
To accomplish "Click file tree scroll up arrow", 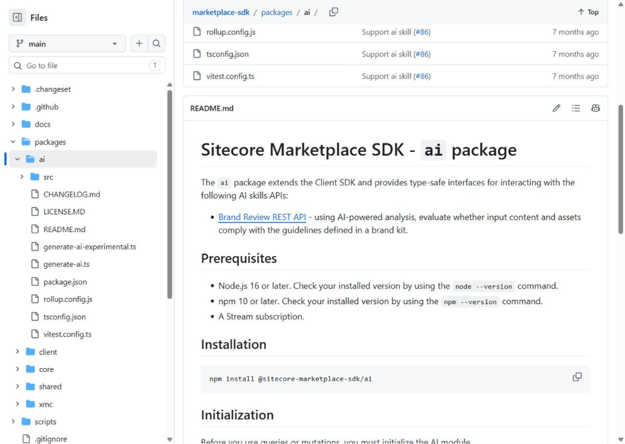I will click(170, 85).
